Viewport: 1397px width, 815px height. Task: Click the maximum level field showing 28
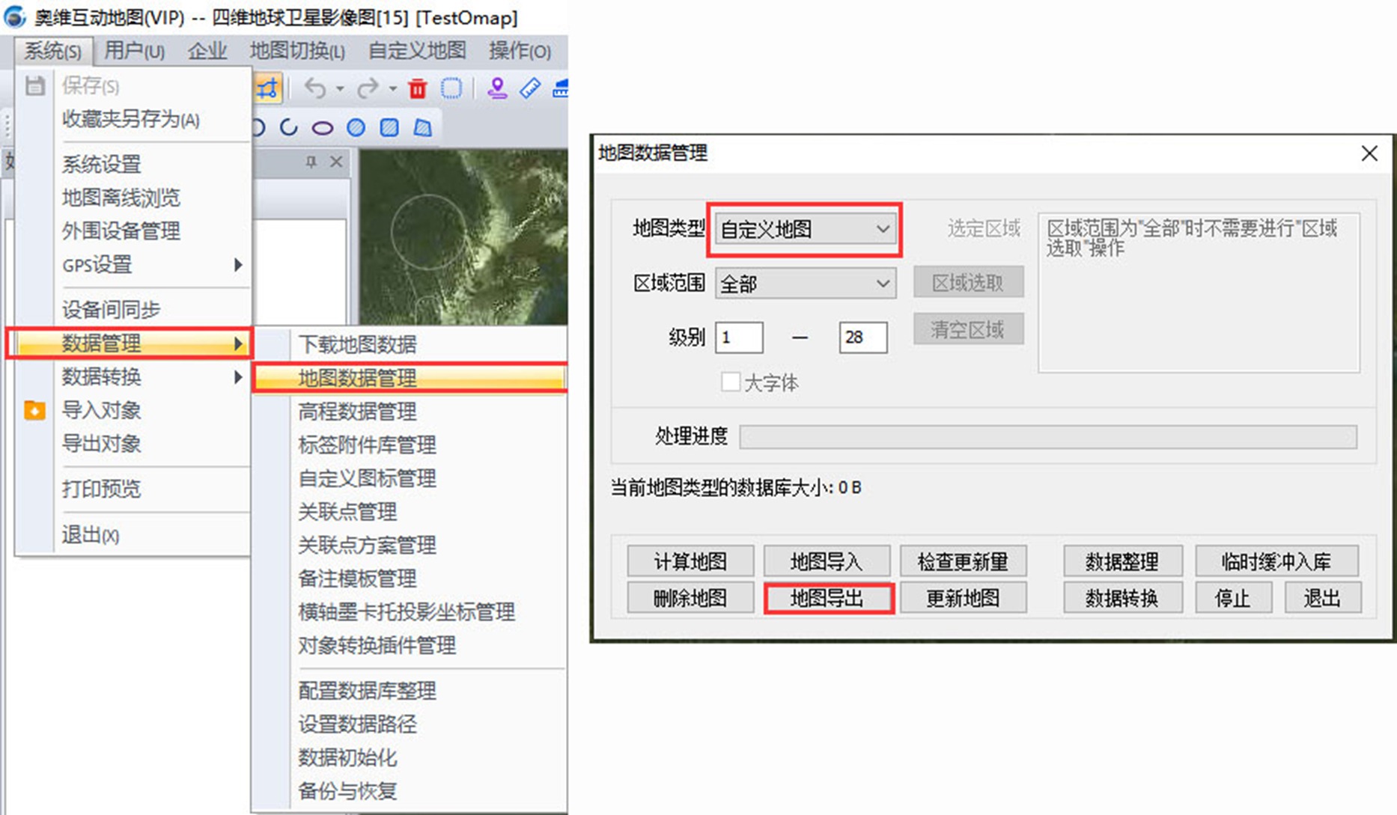coord(862,338)
